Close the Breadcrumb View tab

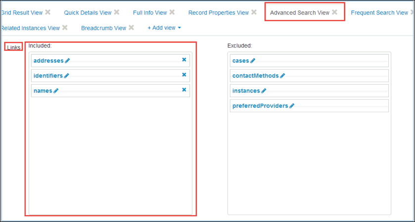pos(131,28)
